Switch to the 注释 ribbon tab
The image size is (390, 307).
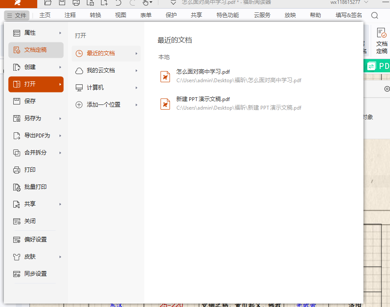coord(70,15)
